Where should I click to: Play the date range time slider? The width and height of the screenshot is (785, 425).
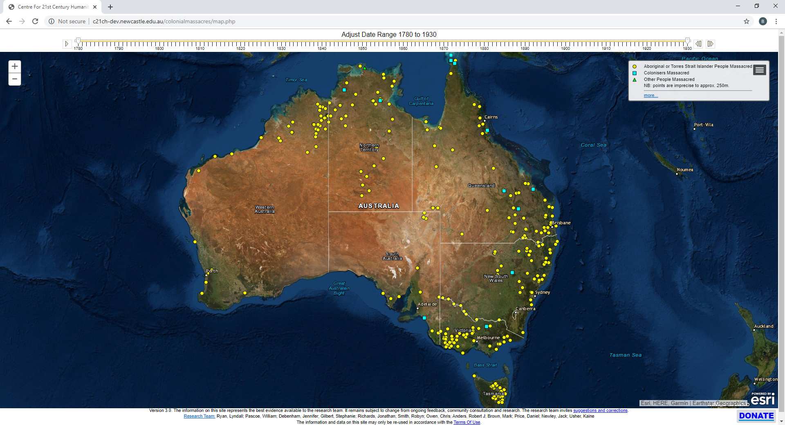(67, 44)
